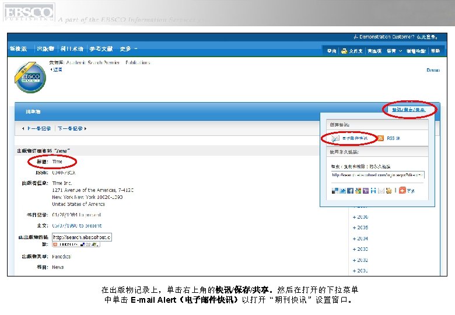Click the 文件夹 folder link text

point(356,51)
